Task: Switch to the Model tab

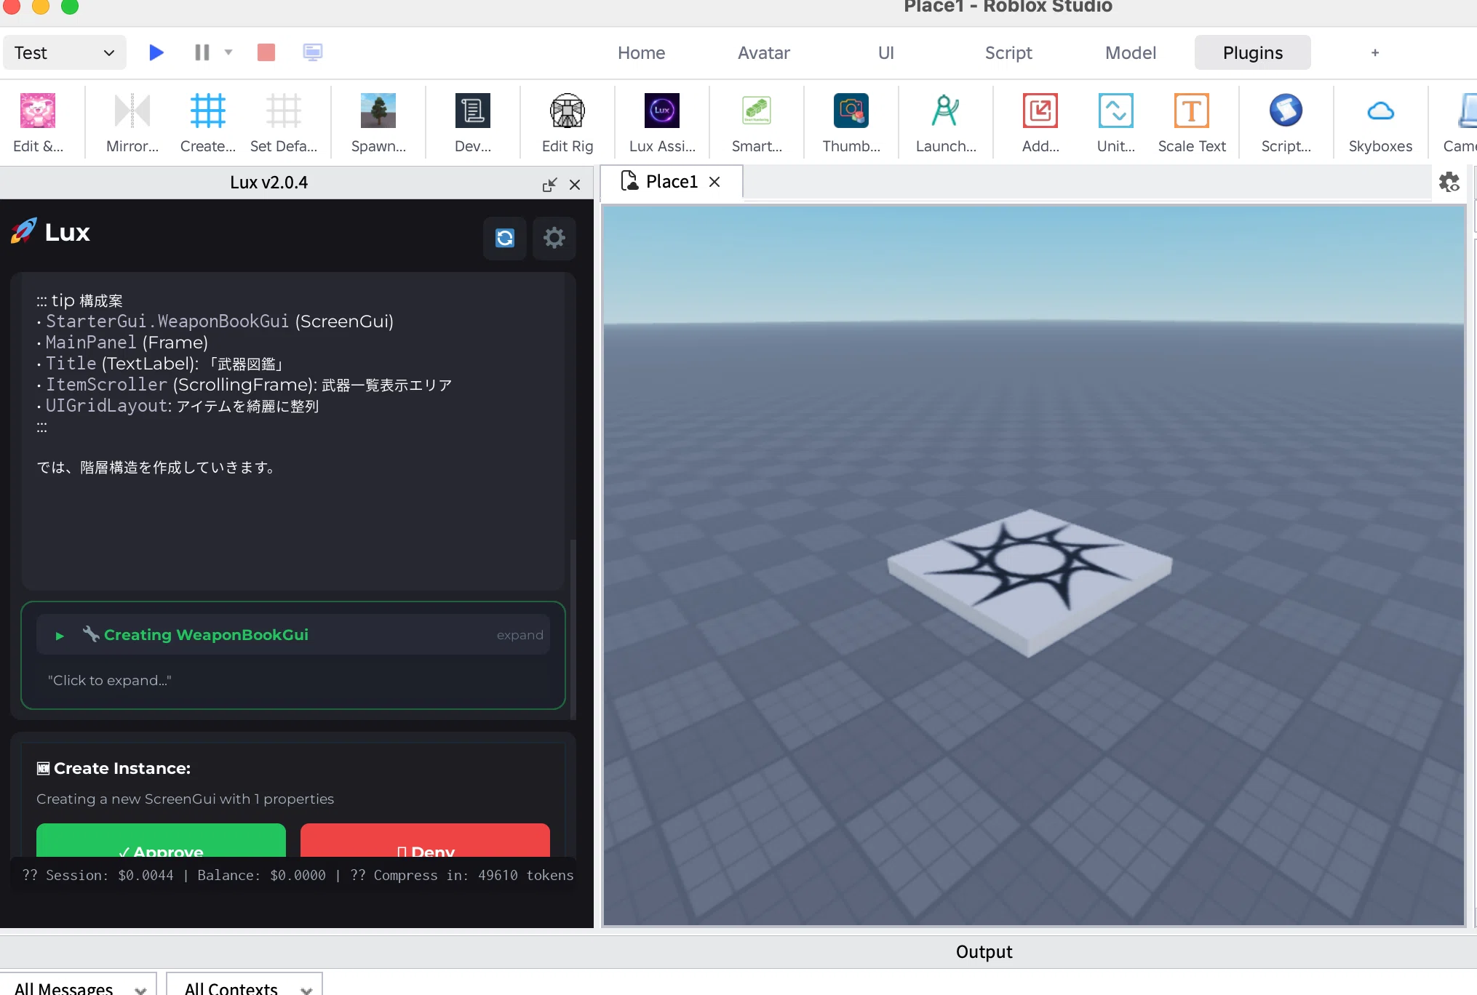Action: click(1130, 52)
